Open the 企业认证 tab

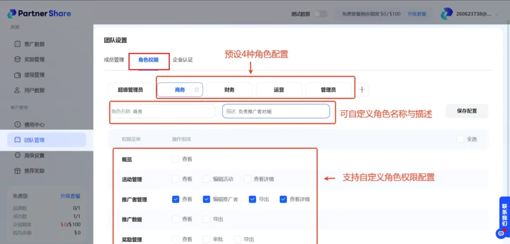183,60
